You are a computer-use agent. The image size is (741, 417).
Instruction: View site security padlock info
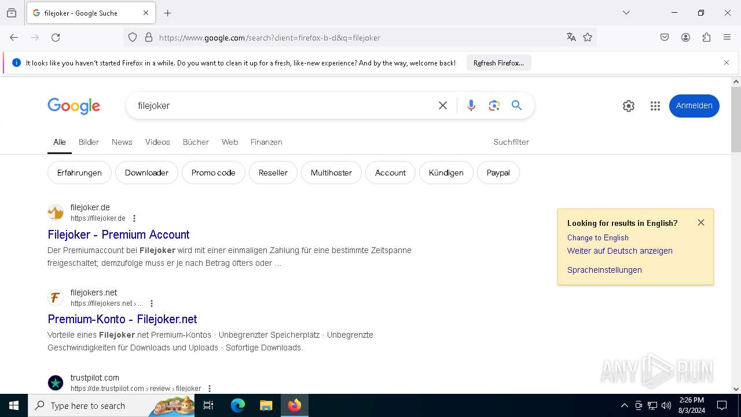[x=149, y=38]
